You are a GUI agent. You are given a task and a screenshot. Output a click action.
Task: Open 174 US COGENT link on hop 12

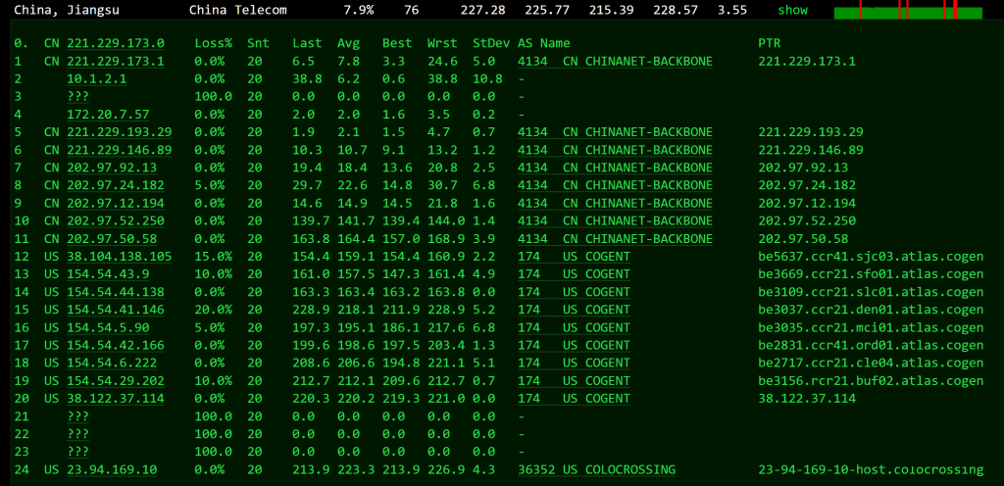coord(574,257)
